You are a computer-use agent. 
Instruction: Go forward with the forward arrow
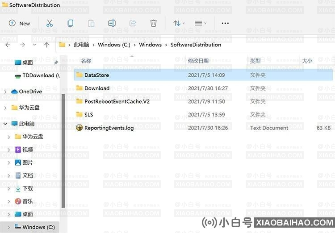coord(22,45)
